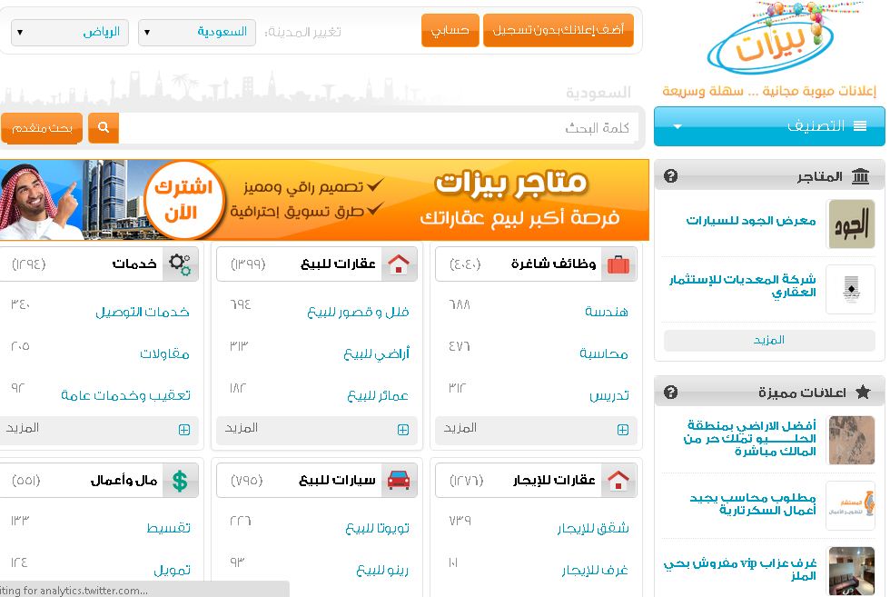Viewport: 890px width, 597px height.
Task: Click the Bezaat logo
Action: click(772, 39)
